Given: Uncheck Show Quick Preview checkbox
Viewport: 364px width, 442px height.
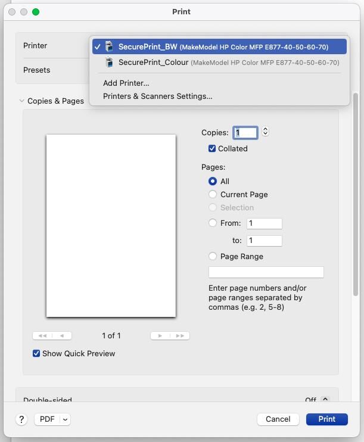Looking at the screenshot, I should pyautogui.click(x=36, y=353).
